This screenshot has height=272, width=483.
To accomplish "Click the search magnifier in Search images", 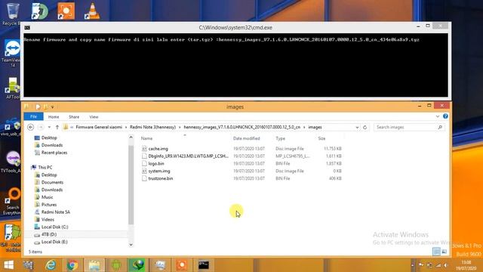I will (x=440, y=127).
